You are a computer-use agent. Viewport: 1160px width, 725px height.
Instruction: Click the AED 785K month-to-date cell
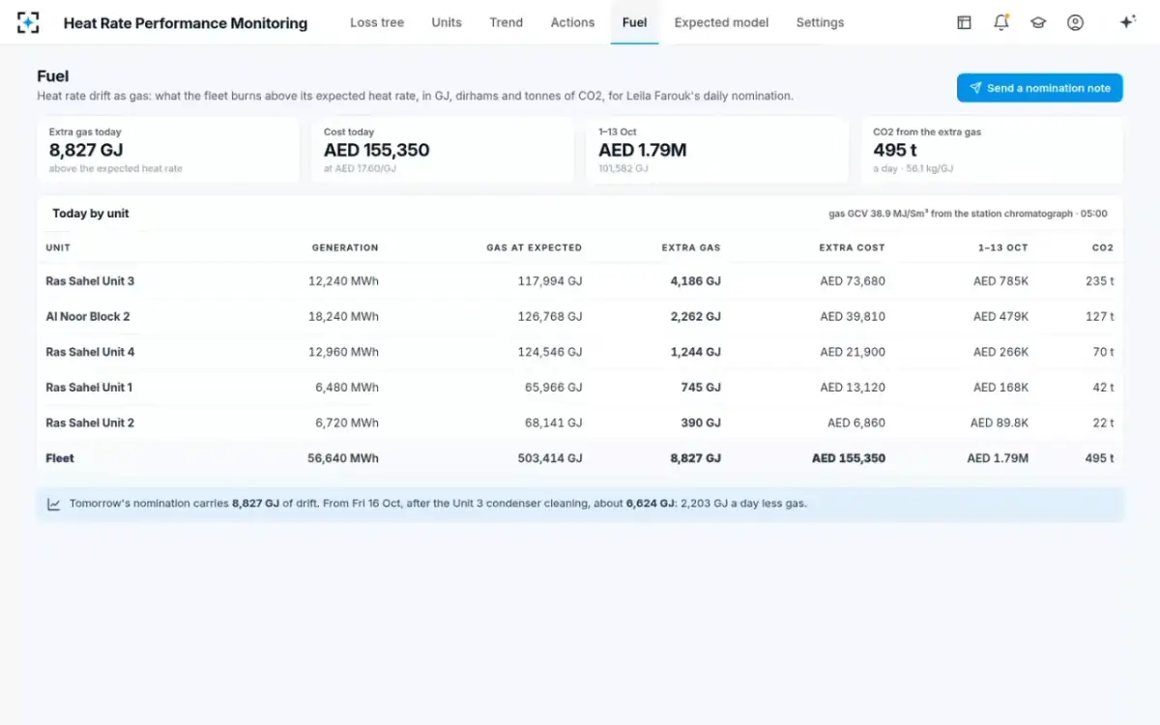[x=1000, y=281]
